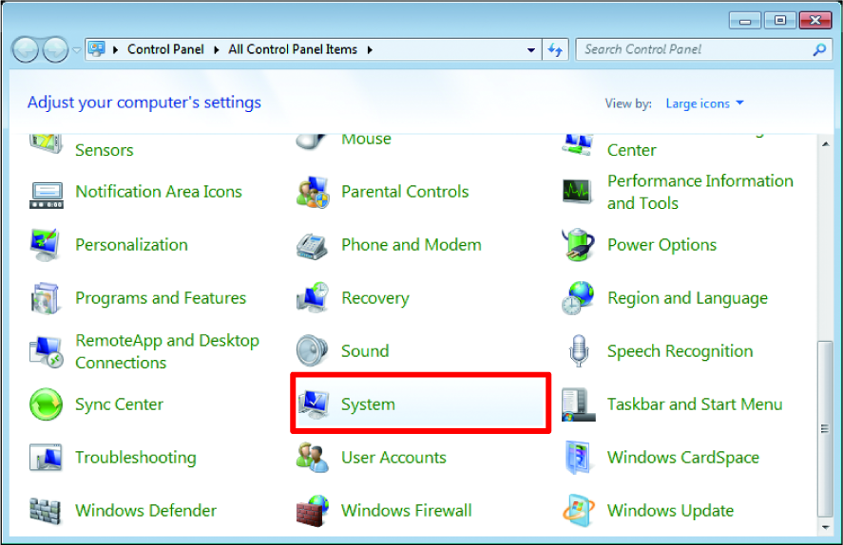Viewport: 843px width, 545px height.
Task: Click the Power Options icon
Action: click(x=578, y=245)
